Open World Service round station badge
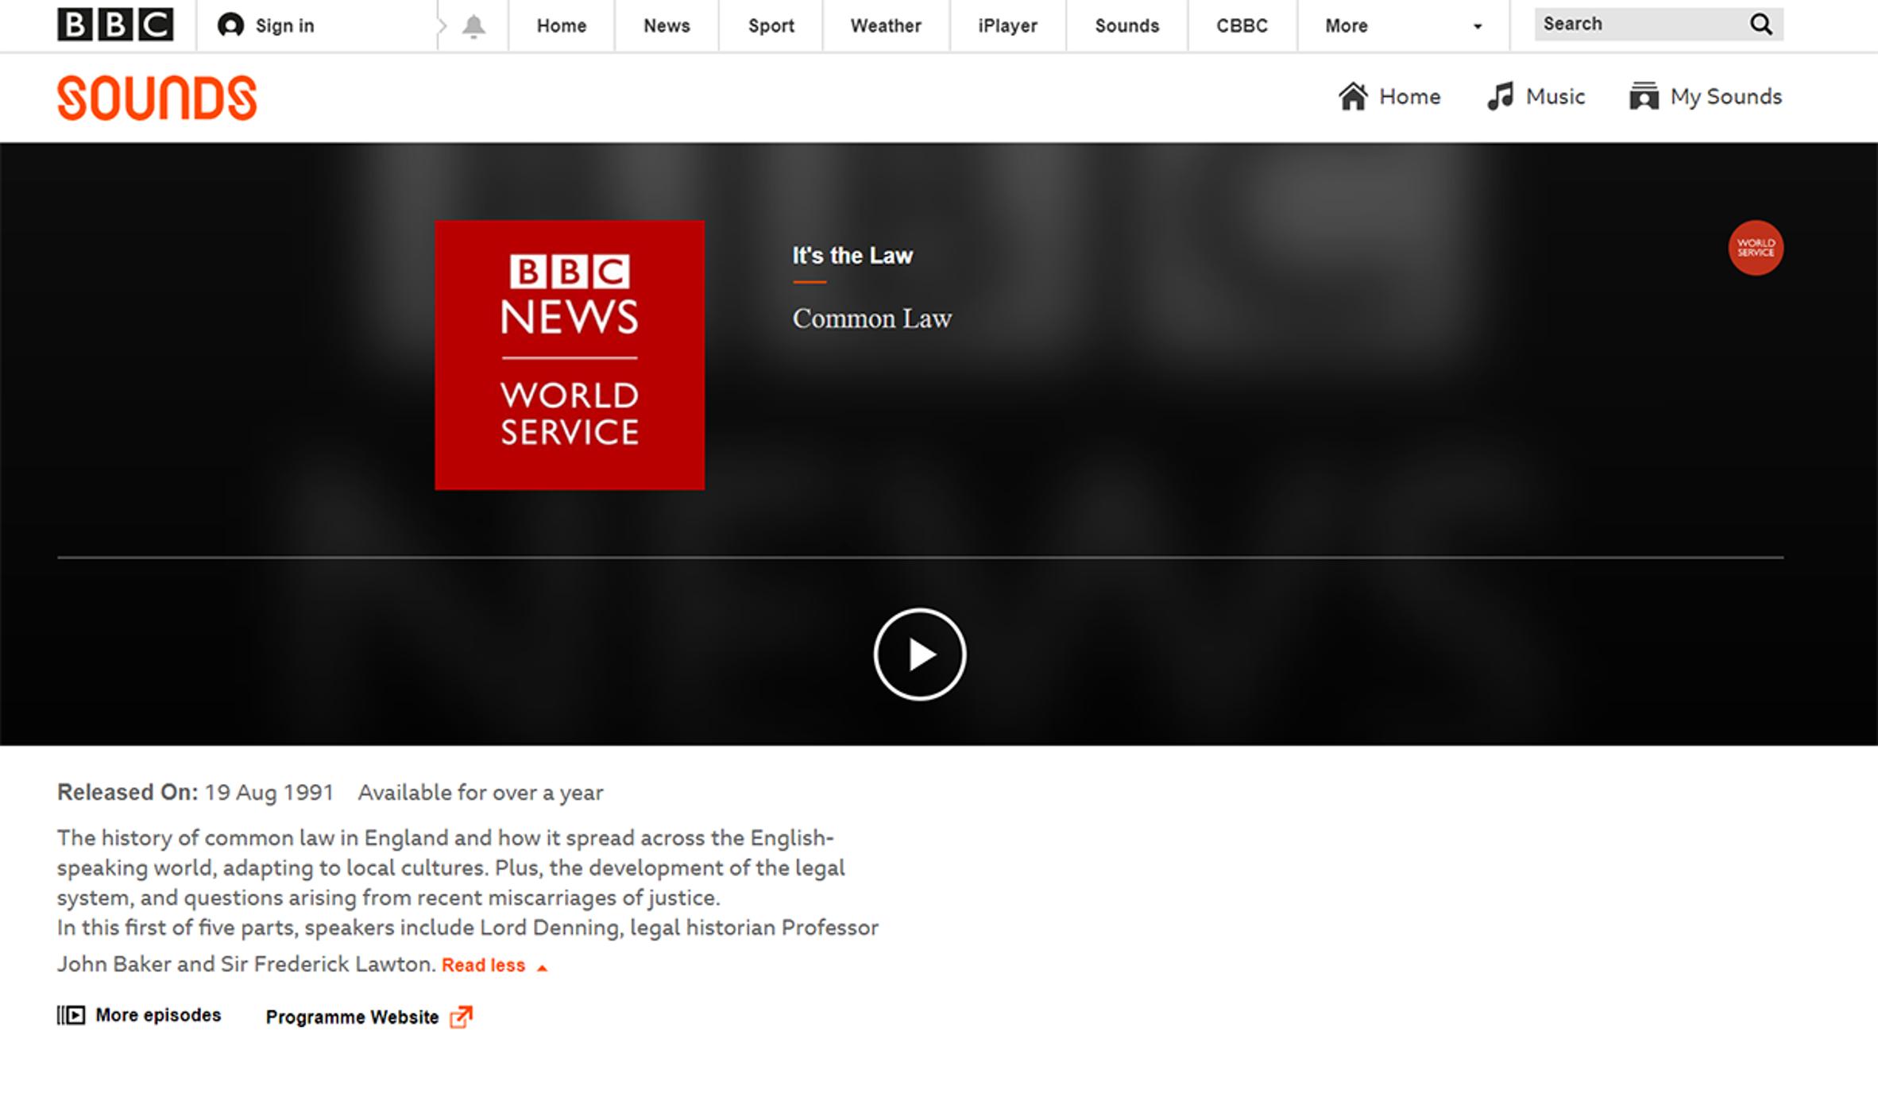Image resolution: width=1878 pixels, height=1112 pixels. [1756, 248]
